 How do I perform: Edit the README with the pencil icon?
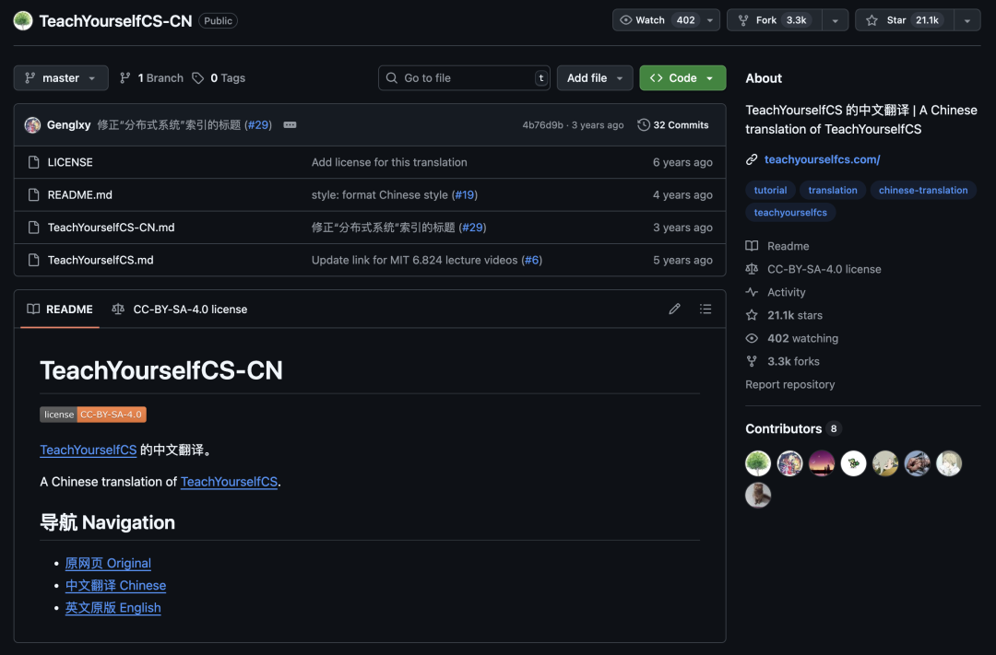pos(674,310)
